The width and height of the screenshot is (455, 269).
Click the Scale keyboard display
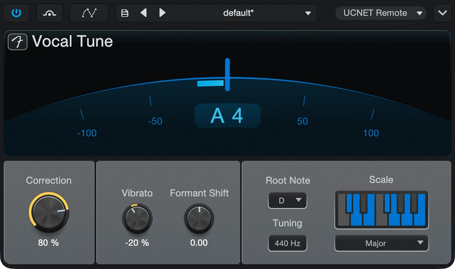[381, 210]
